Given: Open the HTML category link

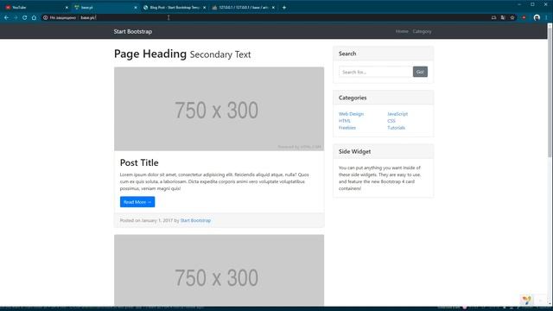Looking at the screenshot, I should [x=345, y=121].
